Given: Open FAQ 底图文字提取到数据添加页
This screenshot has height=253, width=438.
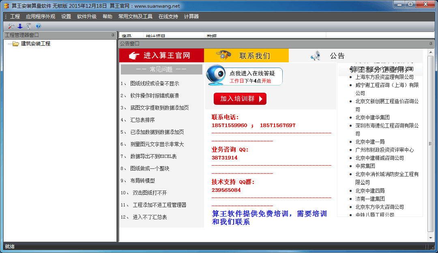Looking at the screenshot, I should (x=159, y=108).
